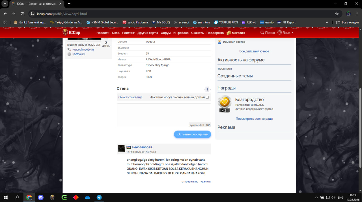Click the avatar-change icon beside Изменил аватар

coord(219,42)
